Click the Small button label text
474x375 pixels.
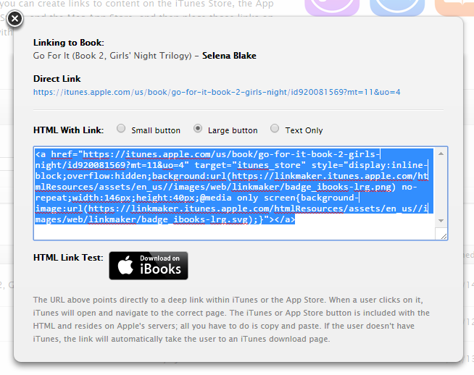156,130
